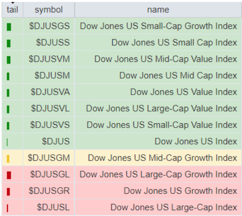242x216 pixels.
Task: Select Dow Jones US Large-Cap Value Index
Action: (161, 108)
